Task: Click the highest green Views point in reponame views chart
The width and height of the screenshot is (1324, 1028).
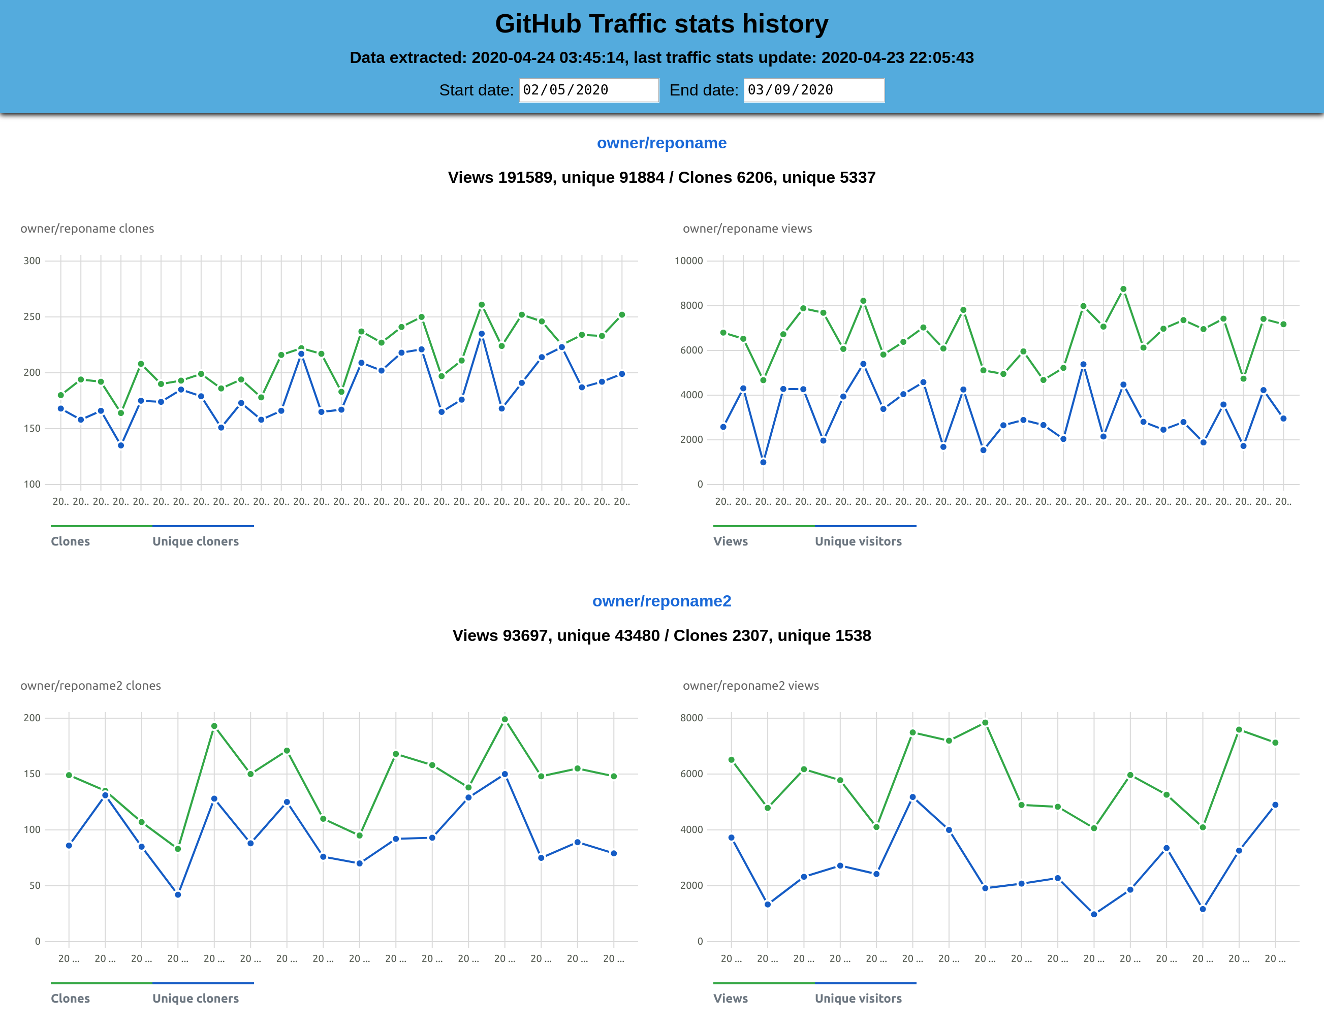Action: (1123, 289)
